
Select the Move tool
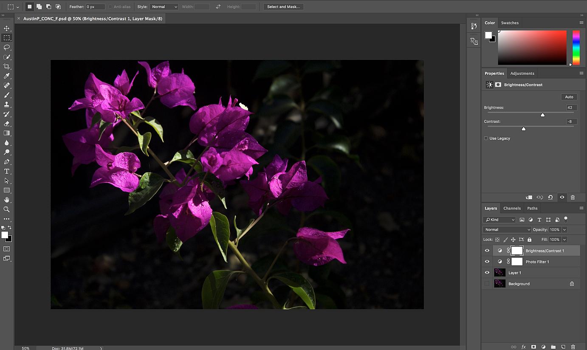pos(7,28)
